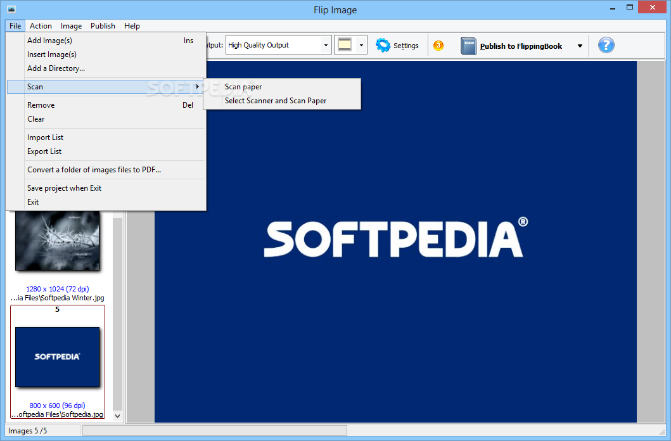
Task: Maximize the Flip Image window
Action: (x=629, y=7)
